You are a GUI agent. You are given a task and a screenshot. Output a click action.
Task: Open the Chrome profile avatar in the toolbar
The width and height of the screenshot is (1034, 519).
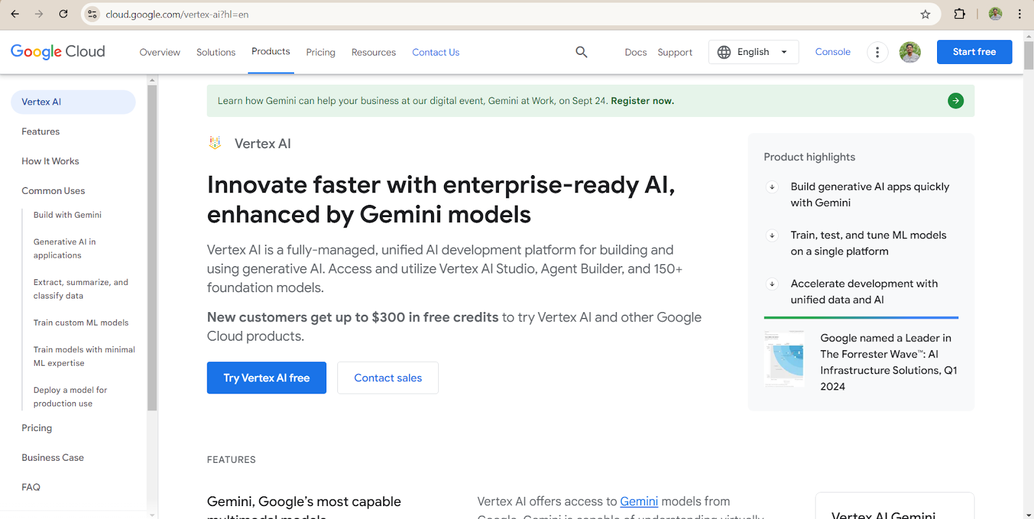(x=995, y=14)
